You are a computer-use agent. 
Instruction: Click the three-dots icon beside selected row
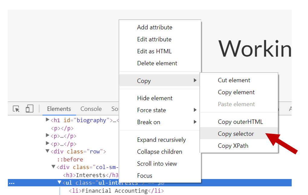11,183
